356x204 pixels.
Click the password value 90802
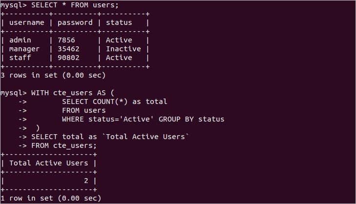click(x=68, y=58)
